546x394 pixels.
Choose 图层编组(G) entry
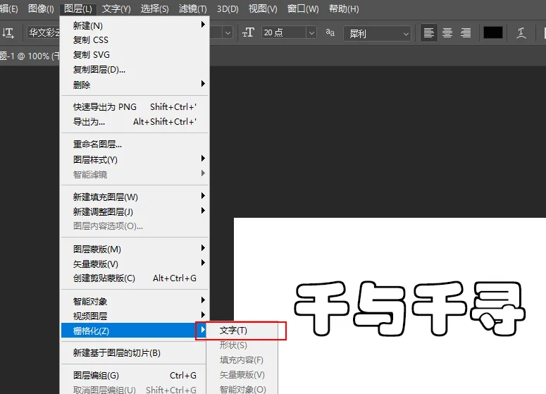tap(135, 375)
